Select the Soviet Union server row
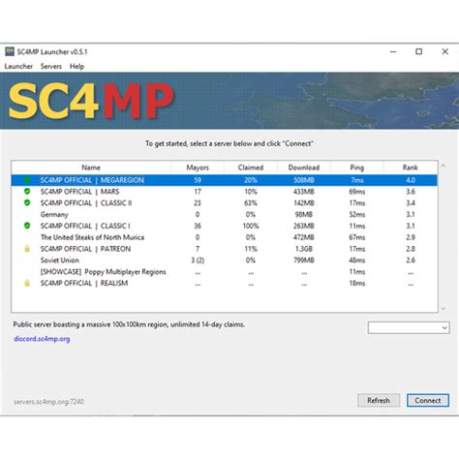 pos(225,260)
